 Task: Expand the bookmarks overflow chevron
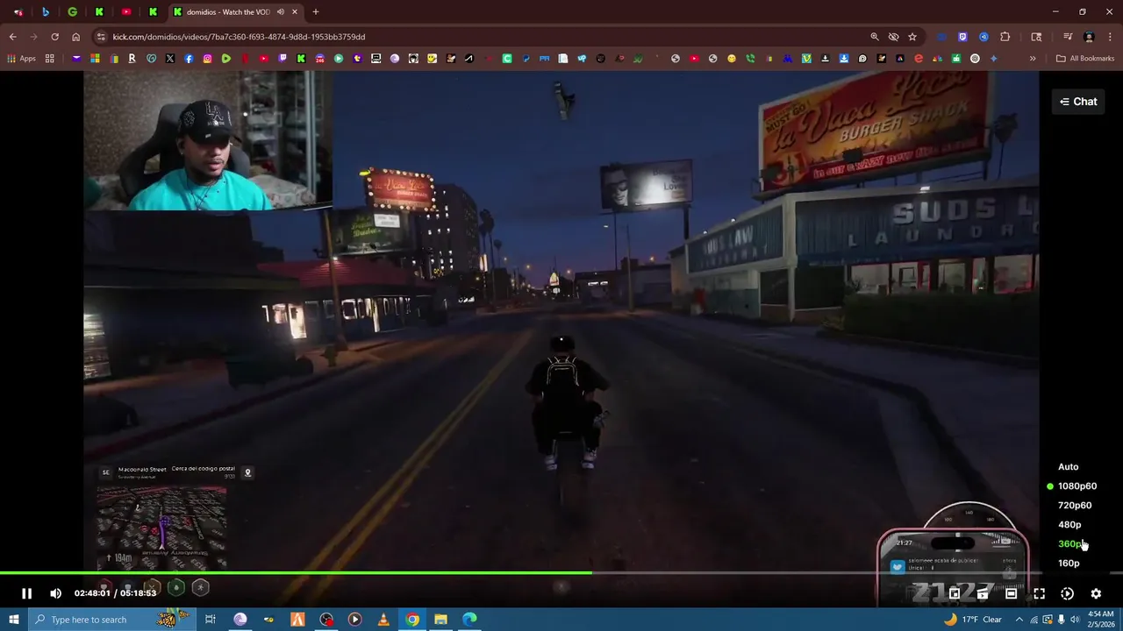(1033, 59)
